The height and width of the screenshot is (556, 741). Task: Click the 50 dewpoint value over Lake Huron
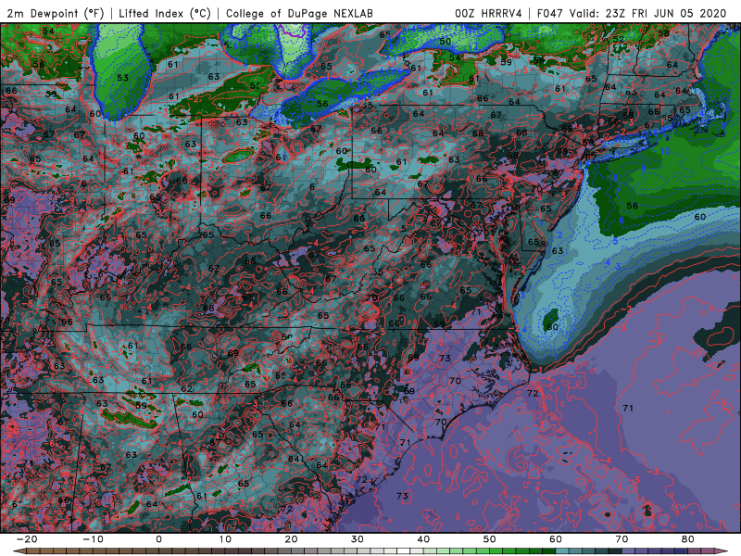point(446,41)
